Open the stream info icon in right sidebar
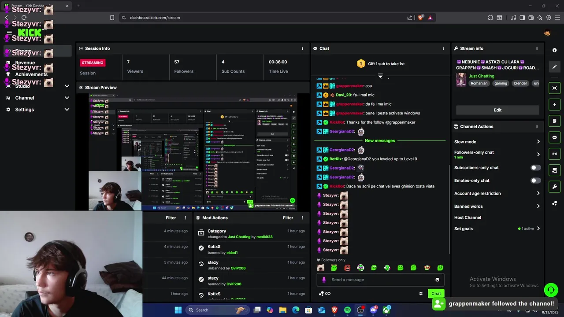The image size is (564, 317). click(x=555, y=50)
